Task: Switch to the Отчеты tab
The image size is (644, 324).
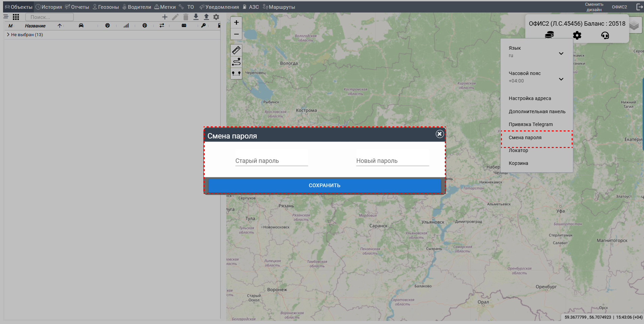Action: click(77, 7)
